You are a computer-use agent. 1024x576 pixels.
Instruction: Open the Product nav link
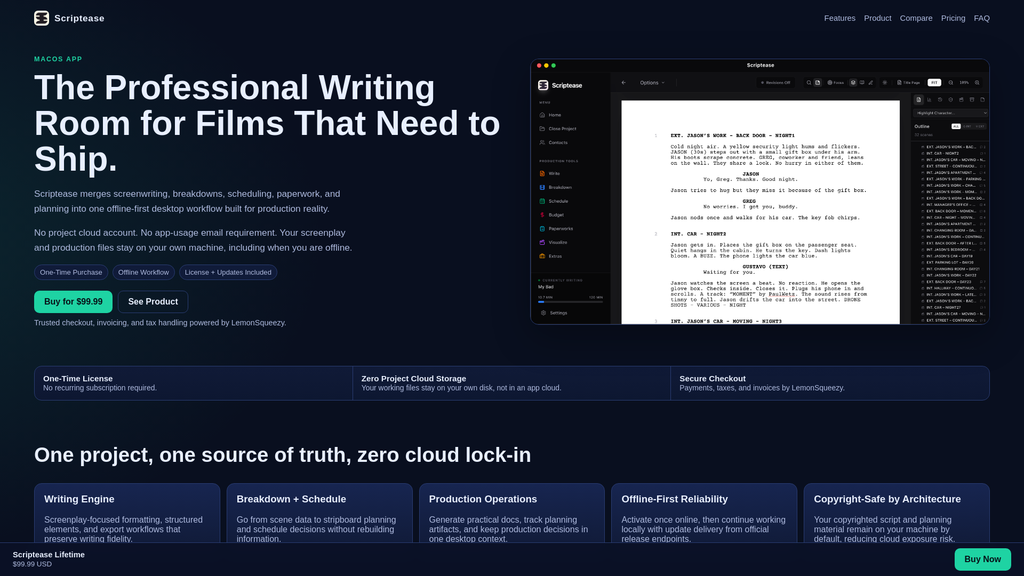click(877, 18)
